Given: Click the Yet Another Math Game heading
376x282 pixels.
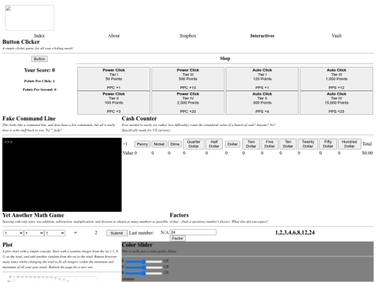Looking at the screenshot, I should [x=33, y=215].
